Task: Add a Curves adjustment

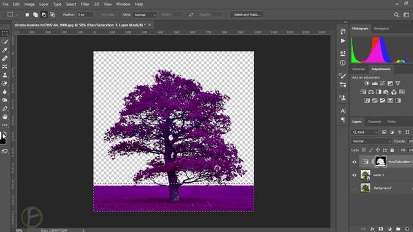Action: (x=383, y=84)
